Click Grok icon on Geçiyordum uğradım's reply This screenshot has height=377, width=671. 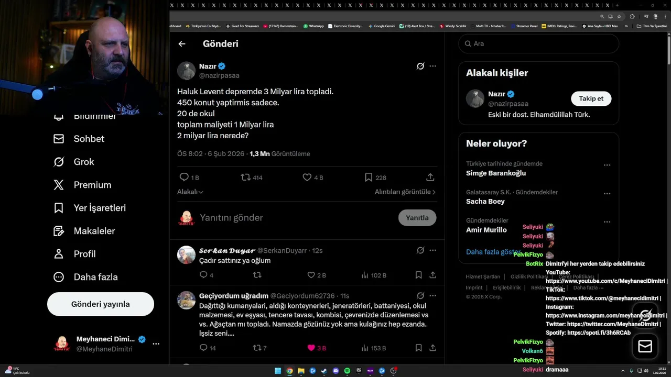[x=420, y=296]
